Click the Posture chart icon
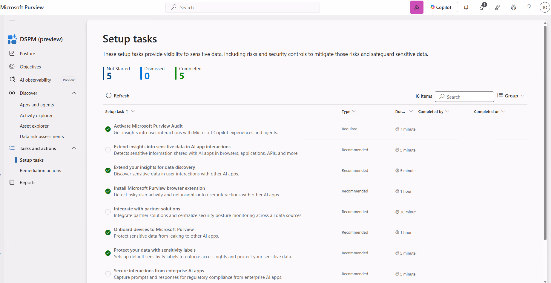This screenshot has width=551, height=283. pyautogui.click(x=12, y=53)
